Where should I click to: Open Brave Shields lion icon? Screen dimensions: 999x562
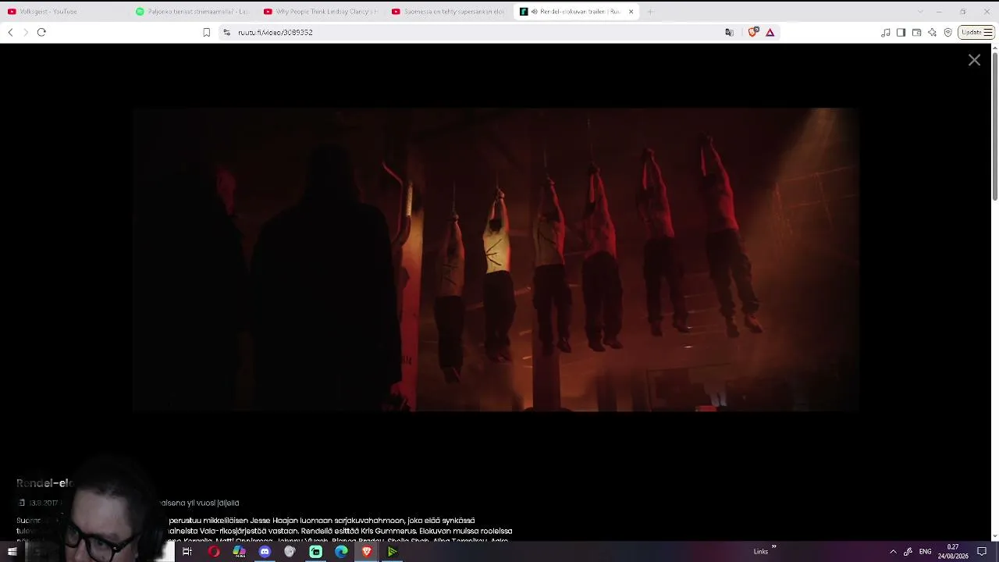click(x=753, y=32)
